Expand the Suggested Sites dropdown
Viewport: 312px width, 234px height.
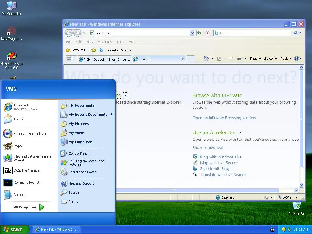[130, 50]
